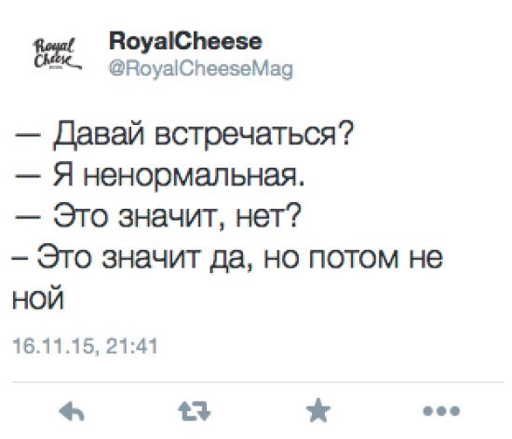Click the word "встречаться?" in the first line
This screenshot has height=439, width=512.
(x=254, y=134)
